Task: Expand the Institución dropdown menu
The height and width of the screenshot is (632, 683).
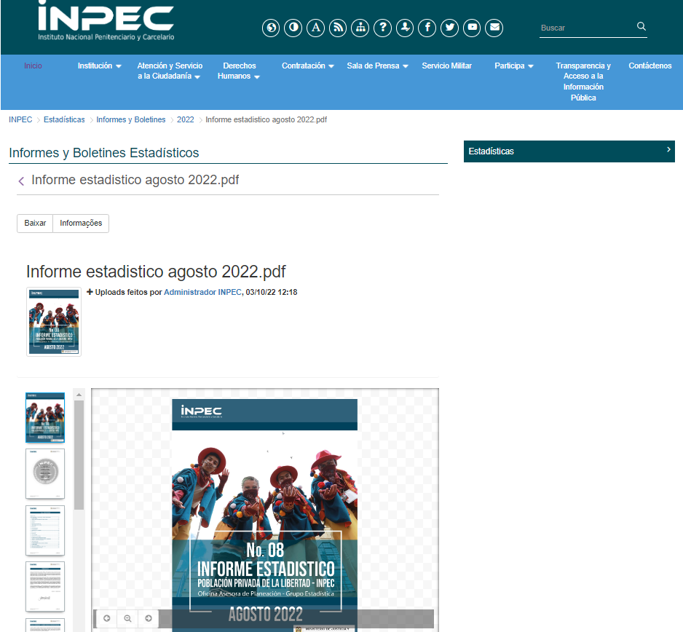Action: pyautogui.click(x=100, y=66)
